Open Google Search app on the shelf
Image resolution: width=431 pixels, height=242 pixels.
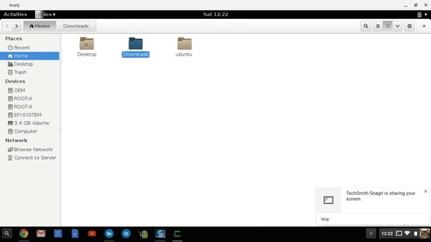click(58, 234)
